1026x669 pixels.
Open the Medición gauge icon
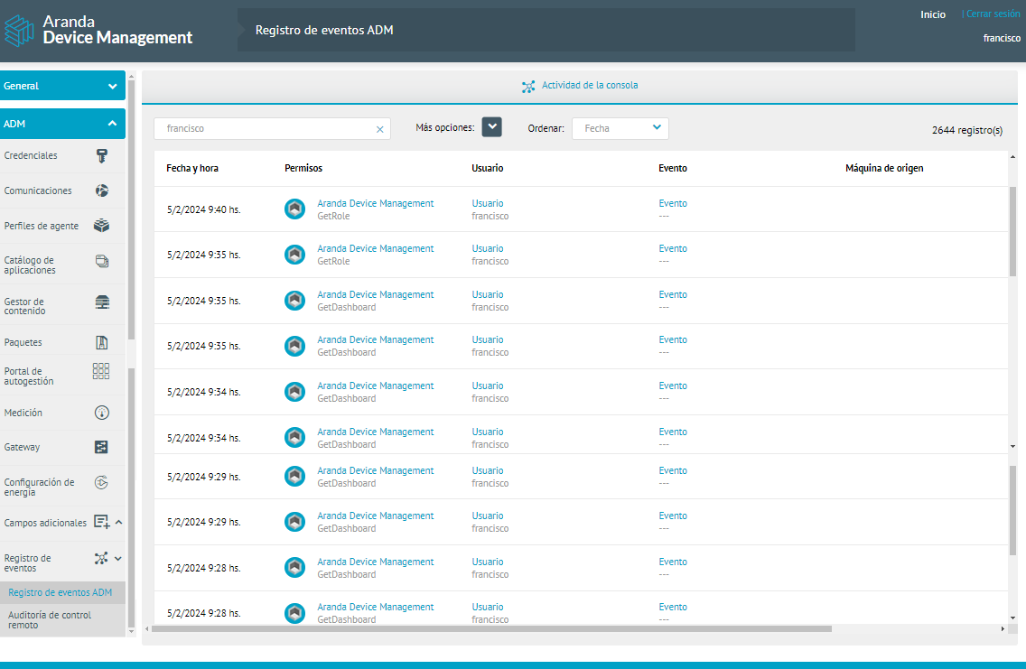click(x=101, y=413)
